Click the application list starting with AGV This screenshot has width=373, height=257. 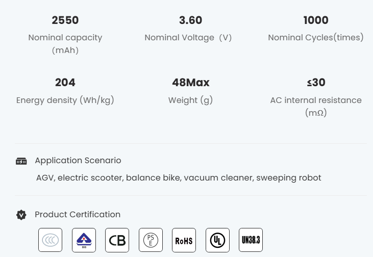pos(179,178)
